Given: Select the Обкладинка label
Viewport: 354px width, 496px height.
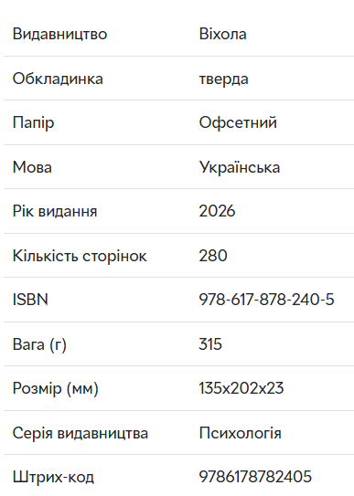Looking at the screenshot, I should click(58, 79).
